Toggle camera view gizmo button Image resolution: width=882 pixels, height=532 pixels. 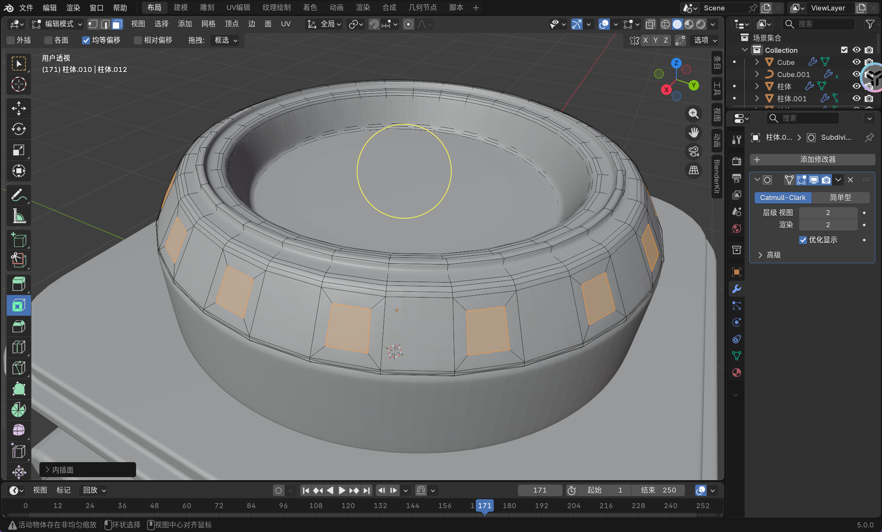click(694, 152)
